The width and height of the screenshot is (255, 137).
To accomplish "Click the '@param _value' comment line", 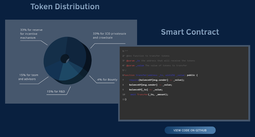I will [157, 66].
